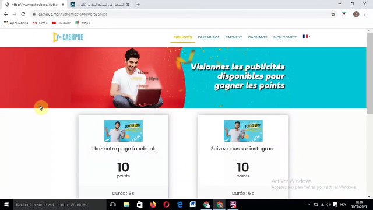This screenshot has height=210, width=373.
Task: Open File Explorer from the taskbar
Action: (x=126, y=205)
